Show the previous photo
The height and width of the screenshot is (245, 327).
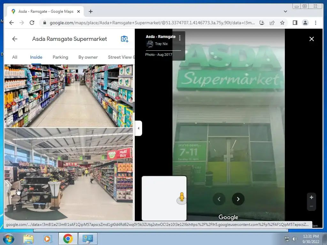(219, 199)
